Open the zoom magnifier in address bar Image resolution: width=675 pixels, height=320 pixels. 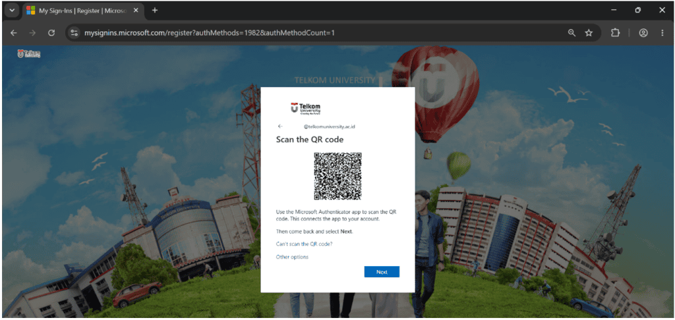coord(572,33)
